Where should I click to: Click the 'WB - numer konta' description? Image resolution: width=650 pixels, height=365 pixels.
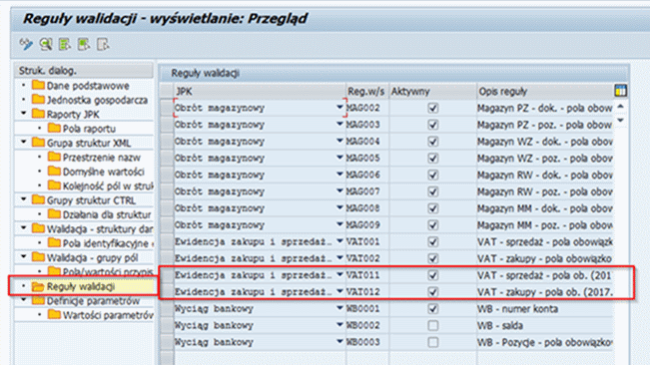(x=517, y=309)
